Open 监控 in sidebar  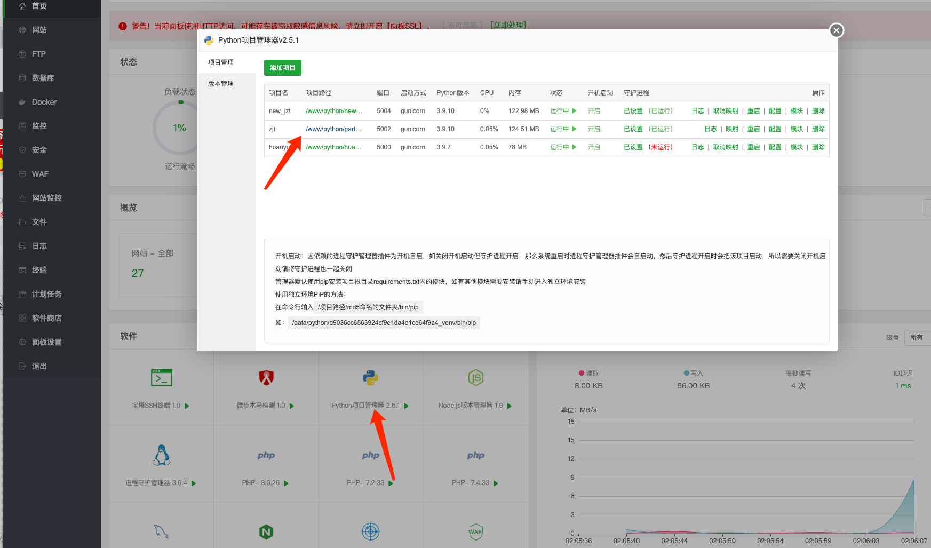(x=39, y=126)
